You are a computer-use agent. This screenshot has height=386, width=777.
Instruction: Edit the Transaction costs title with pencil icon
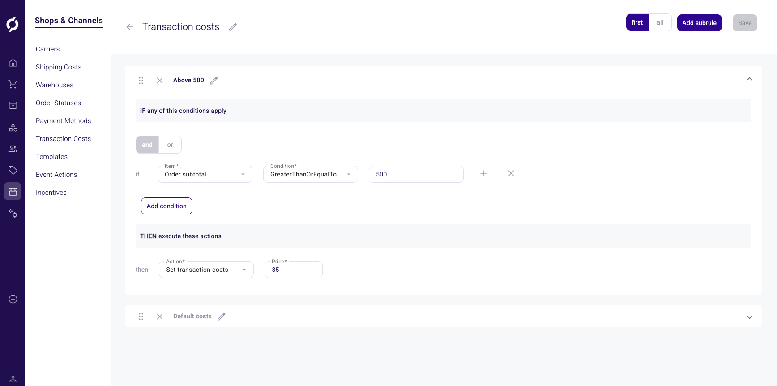[233, 27]
